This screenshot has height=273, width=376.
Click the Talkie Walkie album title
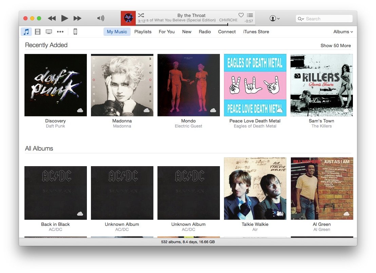(255, 225)
